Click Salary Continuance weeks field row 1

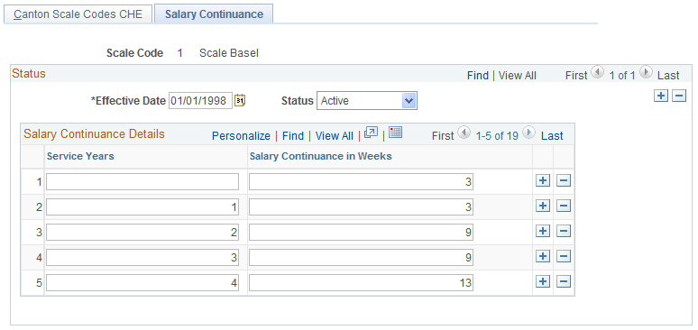(x=361, y=182)
